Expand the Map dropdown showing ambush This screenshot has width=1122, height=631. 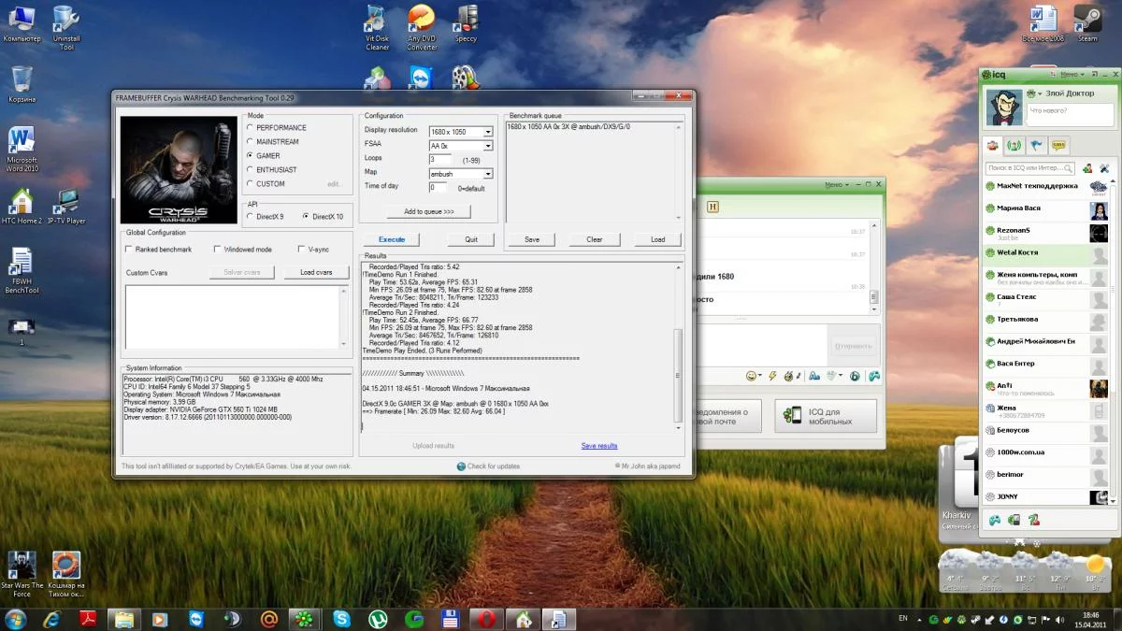pos(487,174)
